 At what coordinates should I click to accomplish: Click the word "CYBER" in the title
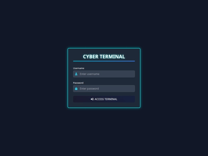[x=91, y=57]
